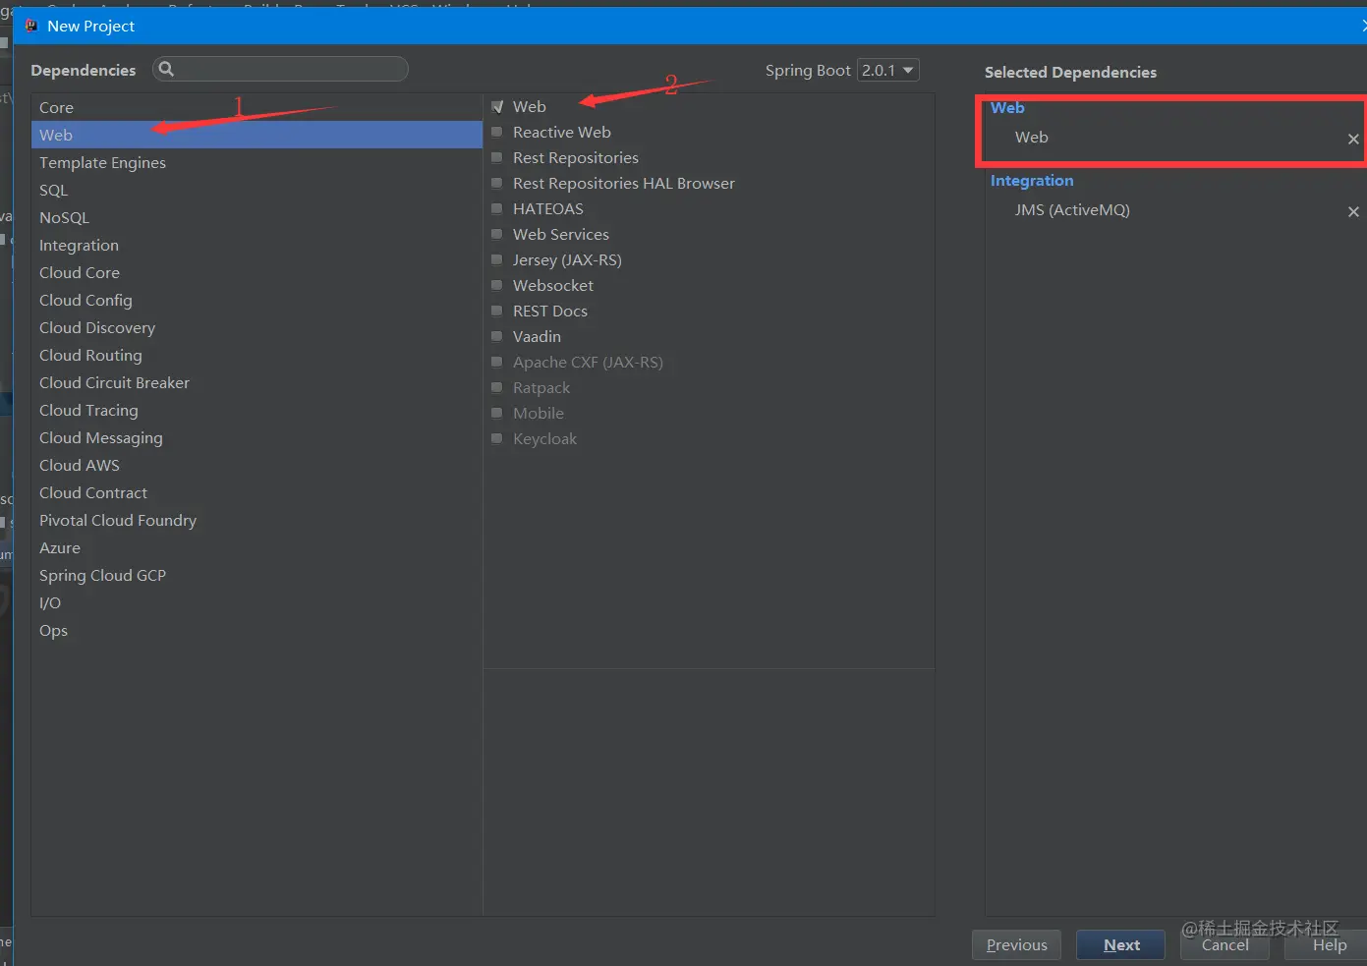Screen dimensions: 1367x966
Task: Select the Cloud Routing category
Action: [x=256, y=355]
